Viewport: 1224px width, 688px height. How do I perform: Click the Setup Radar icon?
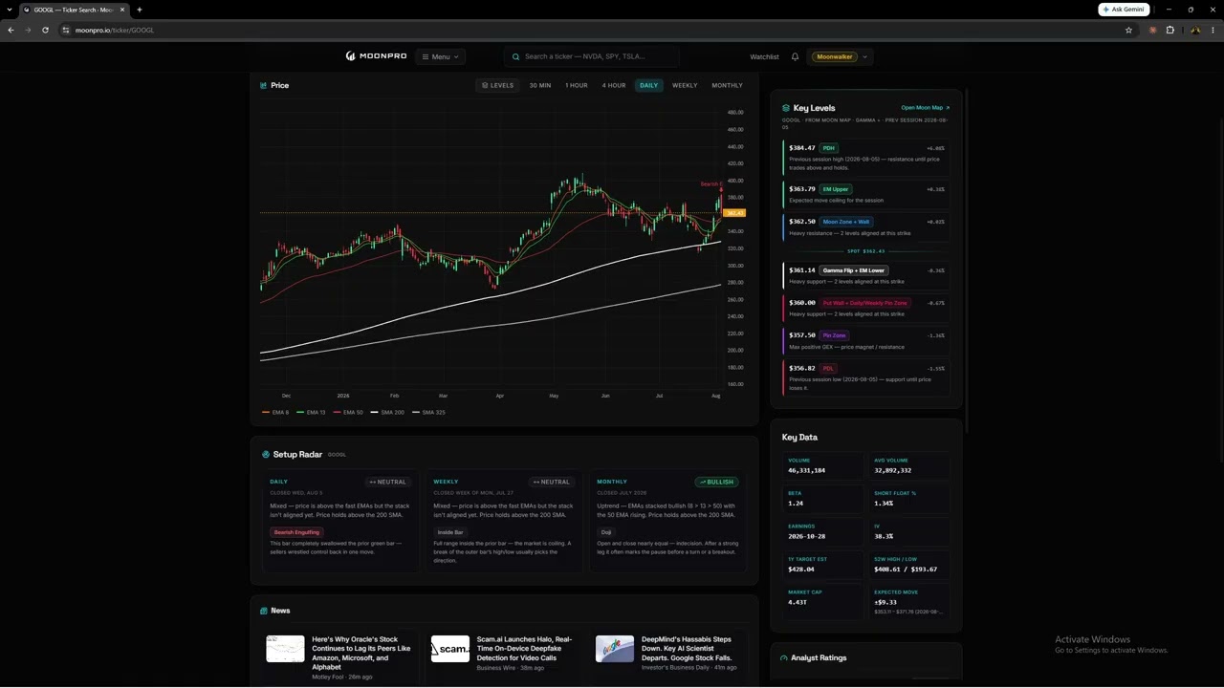point(266,454)
